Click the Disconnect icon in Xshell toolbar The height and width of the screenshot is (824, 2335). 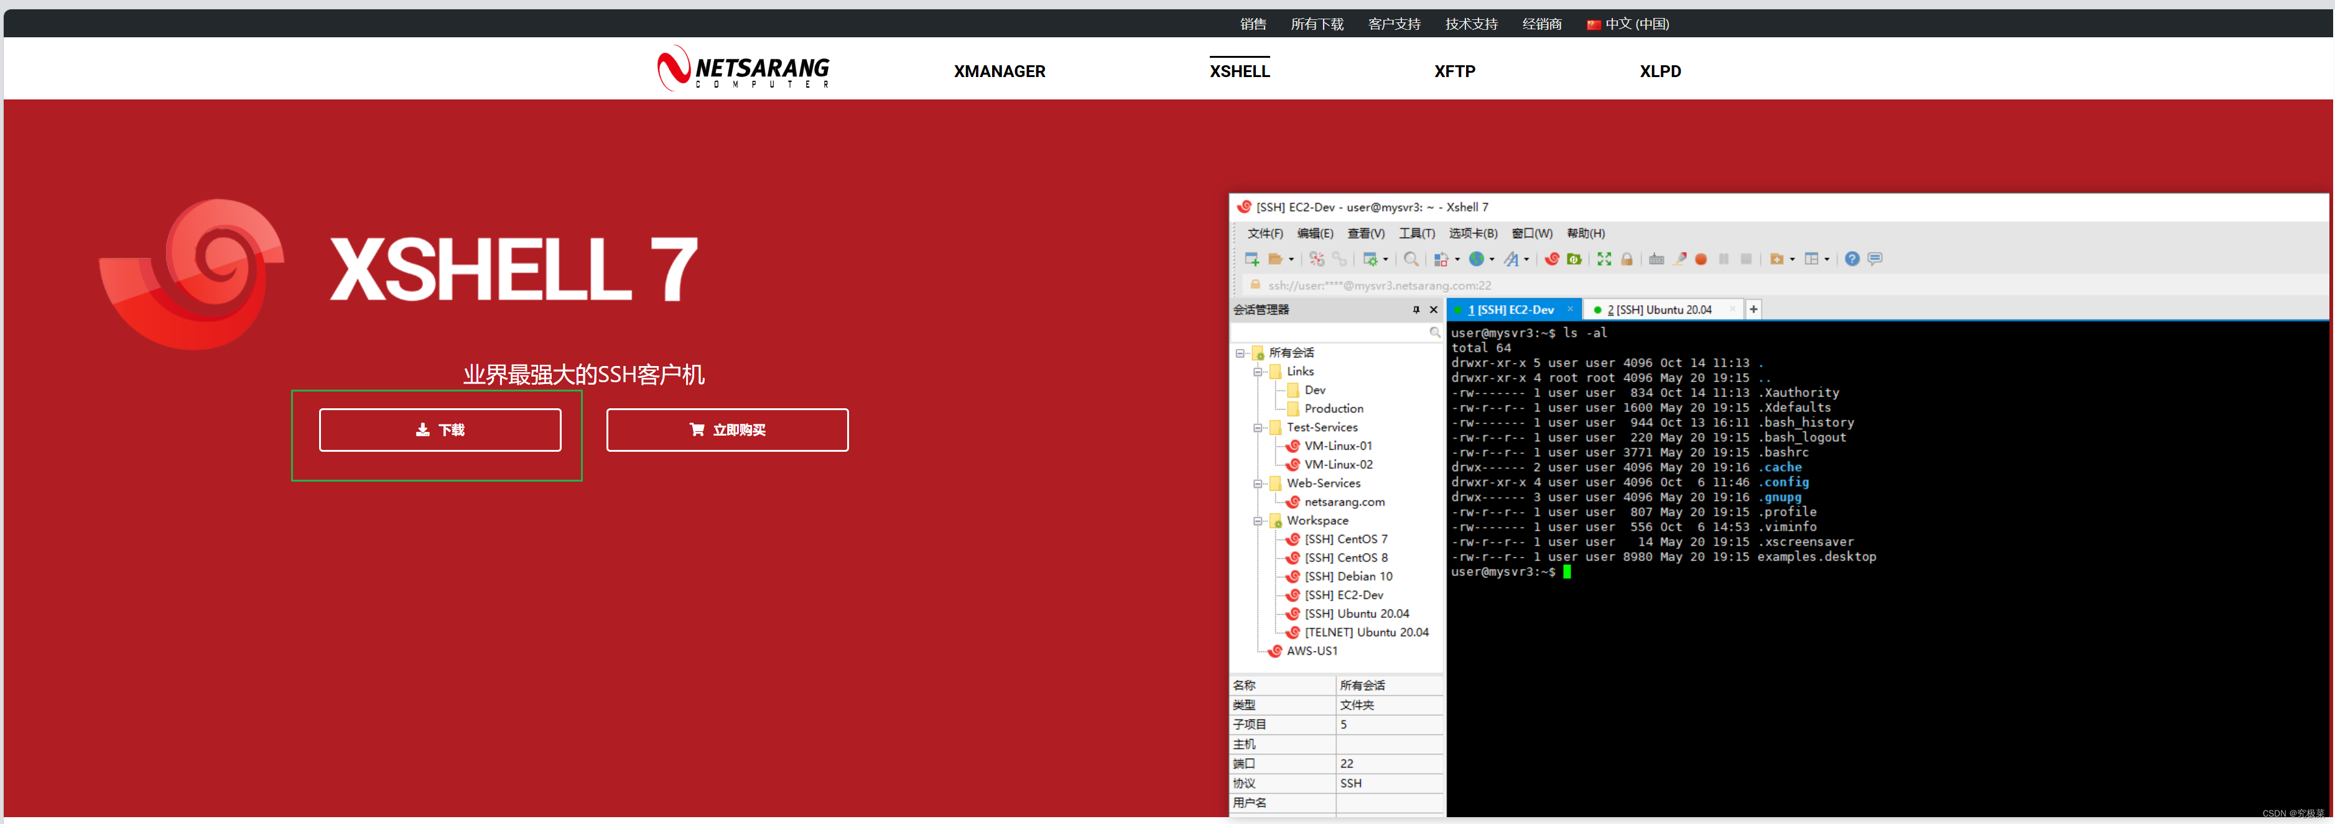(1317, 259)
